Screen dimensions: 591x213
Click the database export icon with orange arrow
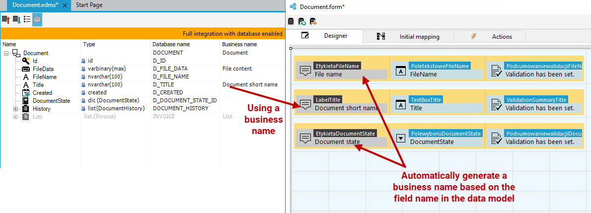pyautogui.click(x=313, y=21)
